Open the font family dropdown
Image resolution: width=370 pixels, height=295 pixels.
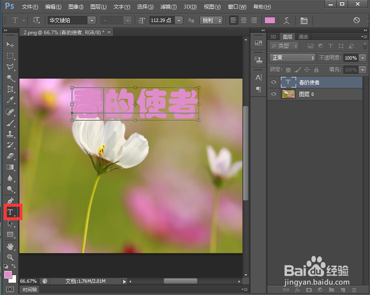[91, 20]
